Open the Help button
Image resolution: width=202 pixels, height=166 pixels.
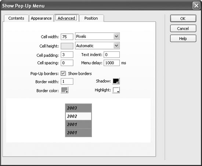[x=183, y=38]
